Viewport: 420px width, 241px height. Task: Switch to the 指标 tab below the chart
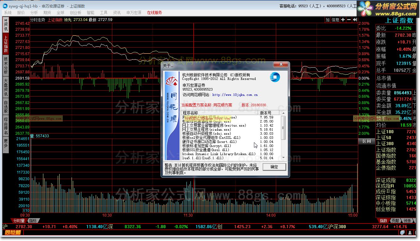click(33, 220)
